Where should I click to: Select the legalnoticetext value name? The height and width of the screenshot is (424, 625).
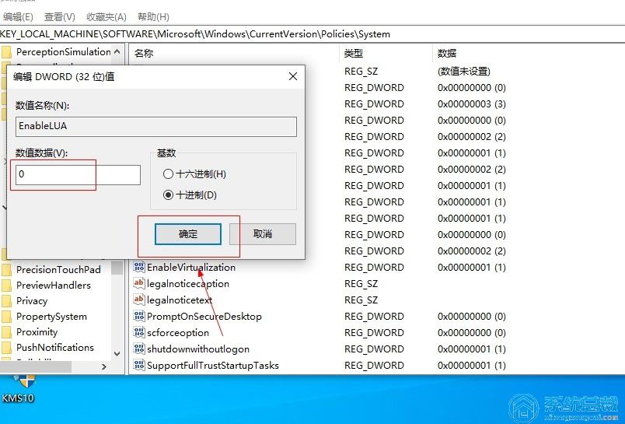pos(180,300)
